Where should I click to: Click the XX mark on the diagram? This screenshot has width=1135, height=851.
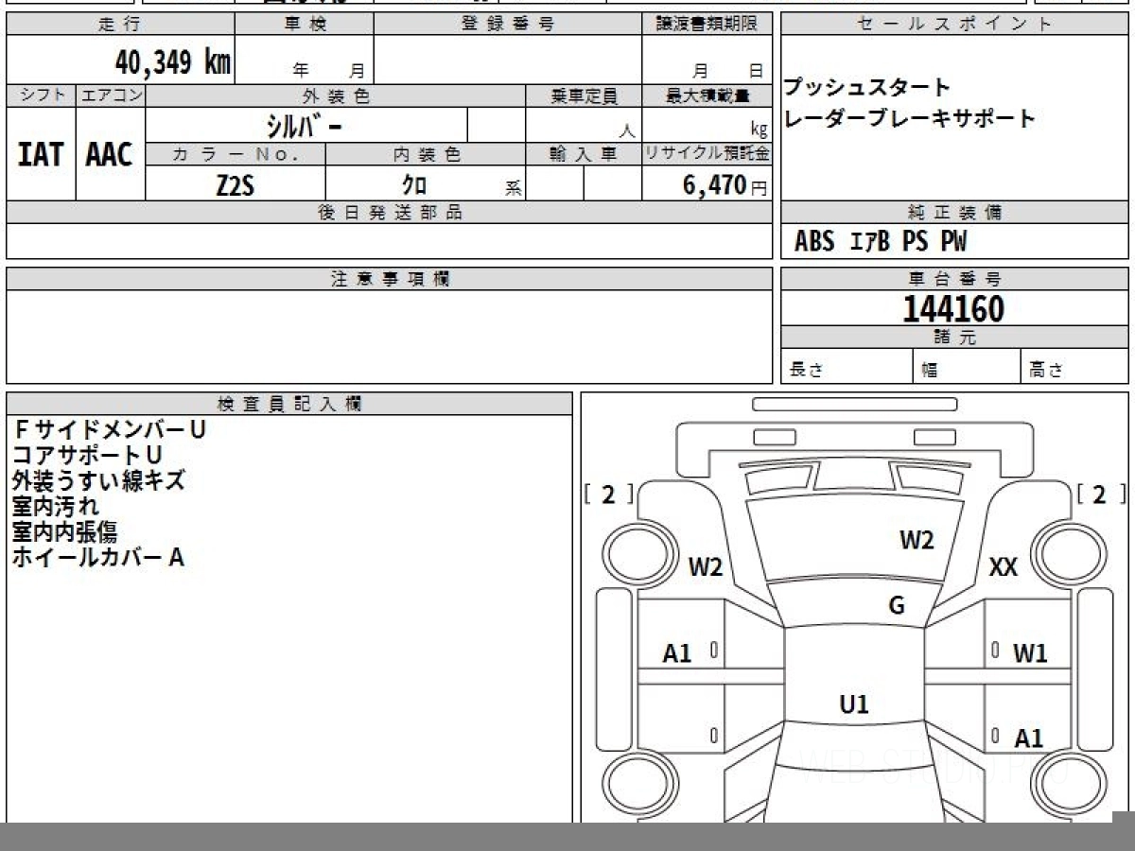(1003, 567)
